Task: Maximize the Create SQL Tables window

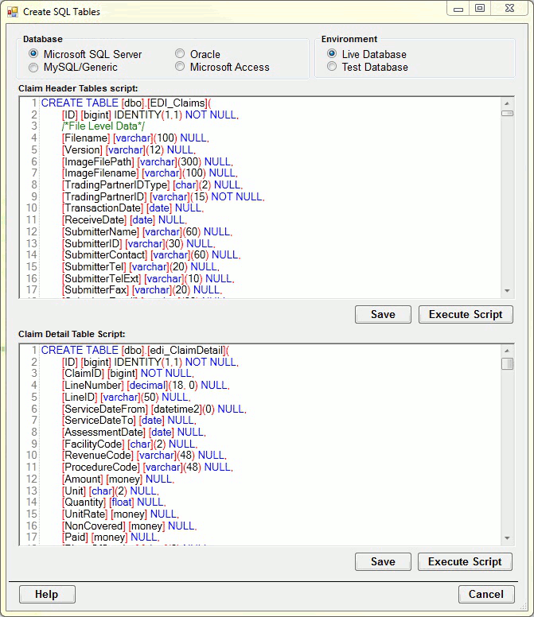Action: point(480,8)
